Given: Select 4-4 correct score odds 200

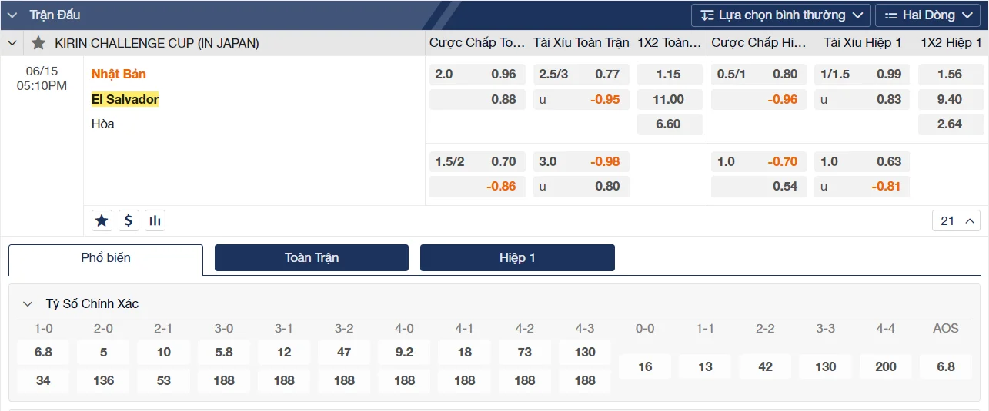Looking at the screenshot, I should [x=885, y=366].
